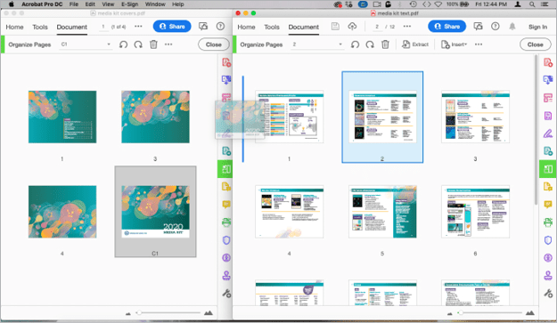The height and width of the screenshot is (323, 557).
Task: Open red Create PDF tool in text window rail
Action: (x=548, y=62)
